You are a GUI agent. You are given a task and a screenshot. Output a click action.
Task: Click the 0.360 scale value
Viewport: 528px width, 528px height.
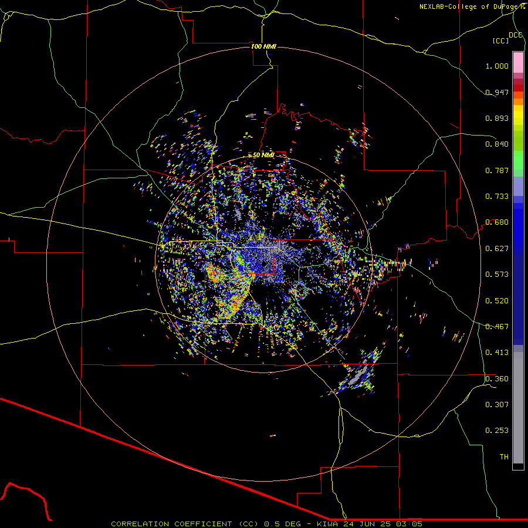point(497,379)
